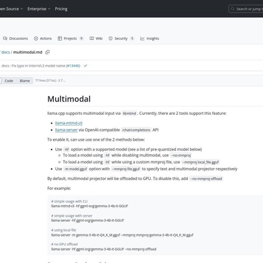Image resolution: width=263 pixels, height=263 pixels.
Task: Click the llama-mtmd-cli -hf command line
Action: tap(90, 206)
